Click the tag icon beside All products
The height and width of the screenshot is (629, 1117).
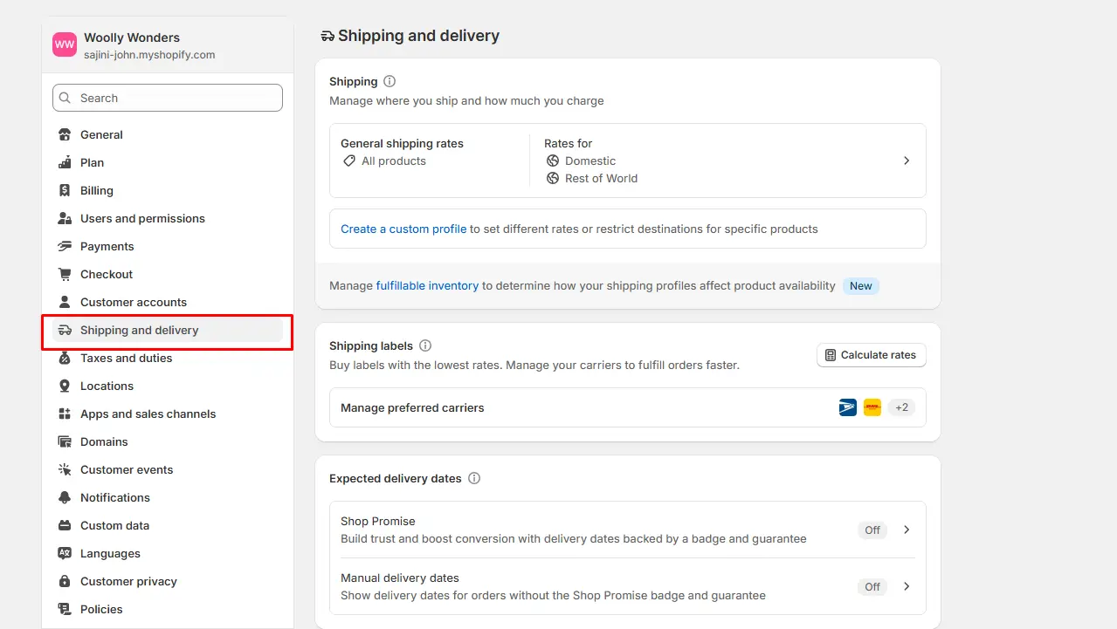tap(349, 161)
